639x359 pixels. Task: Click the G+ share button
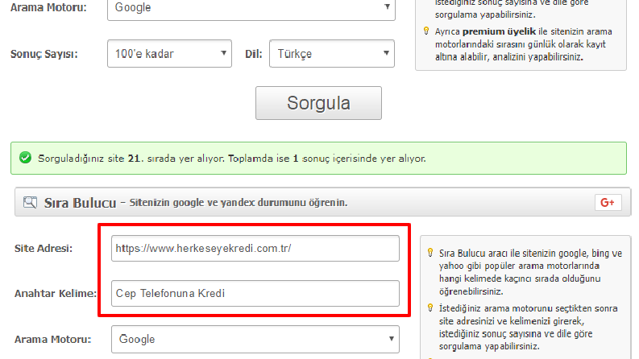pos(608,202)
